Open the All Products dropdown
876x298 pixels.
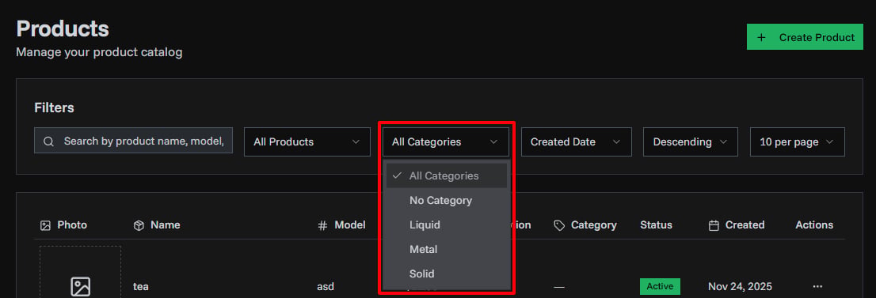pyautogui.click(x=307, y=141)
